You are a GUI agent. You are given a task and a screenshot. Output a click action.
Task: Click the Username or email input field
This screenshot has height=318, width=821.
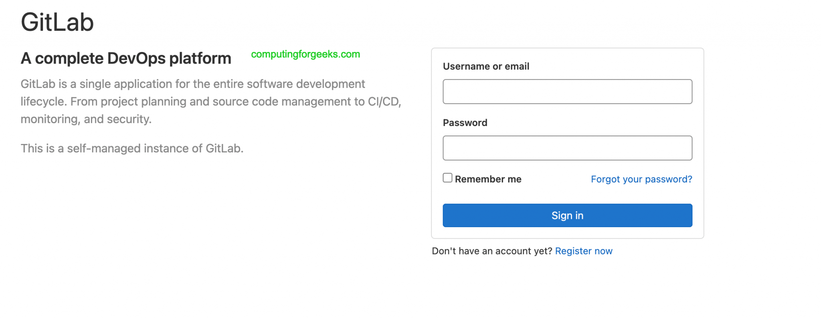click(567, 92)
